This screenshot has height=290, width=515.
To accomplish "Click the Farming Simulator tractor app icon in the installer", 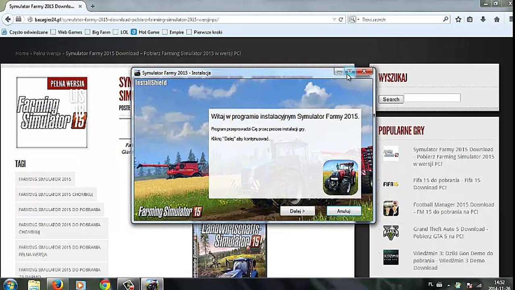I will point(341,178).
